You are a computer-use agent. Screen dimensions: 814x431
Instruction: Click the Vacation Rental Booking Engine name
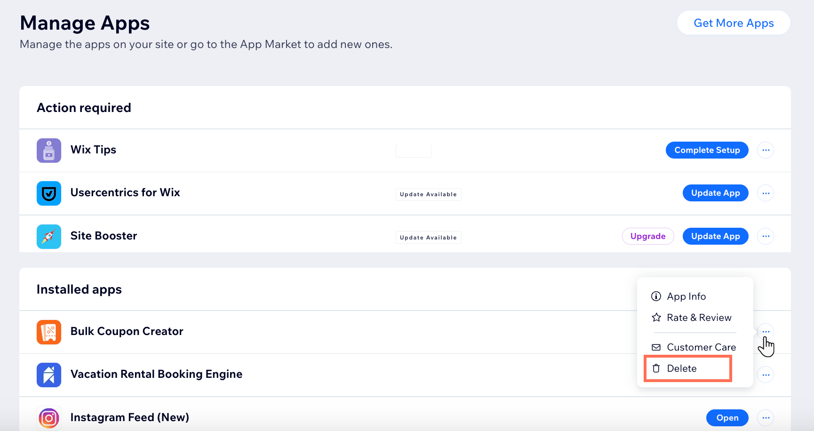click(156, 374)
